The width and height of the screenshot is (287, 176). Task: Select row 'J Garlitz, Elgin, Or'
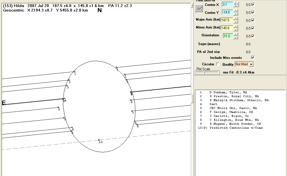tap(224, 116)
